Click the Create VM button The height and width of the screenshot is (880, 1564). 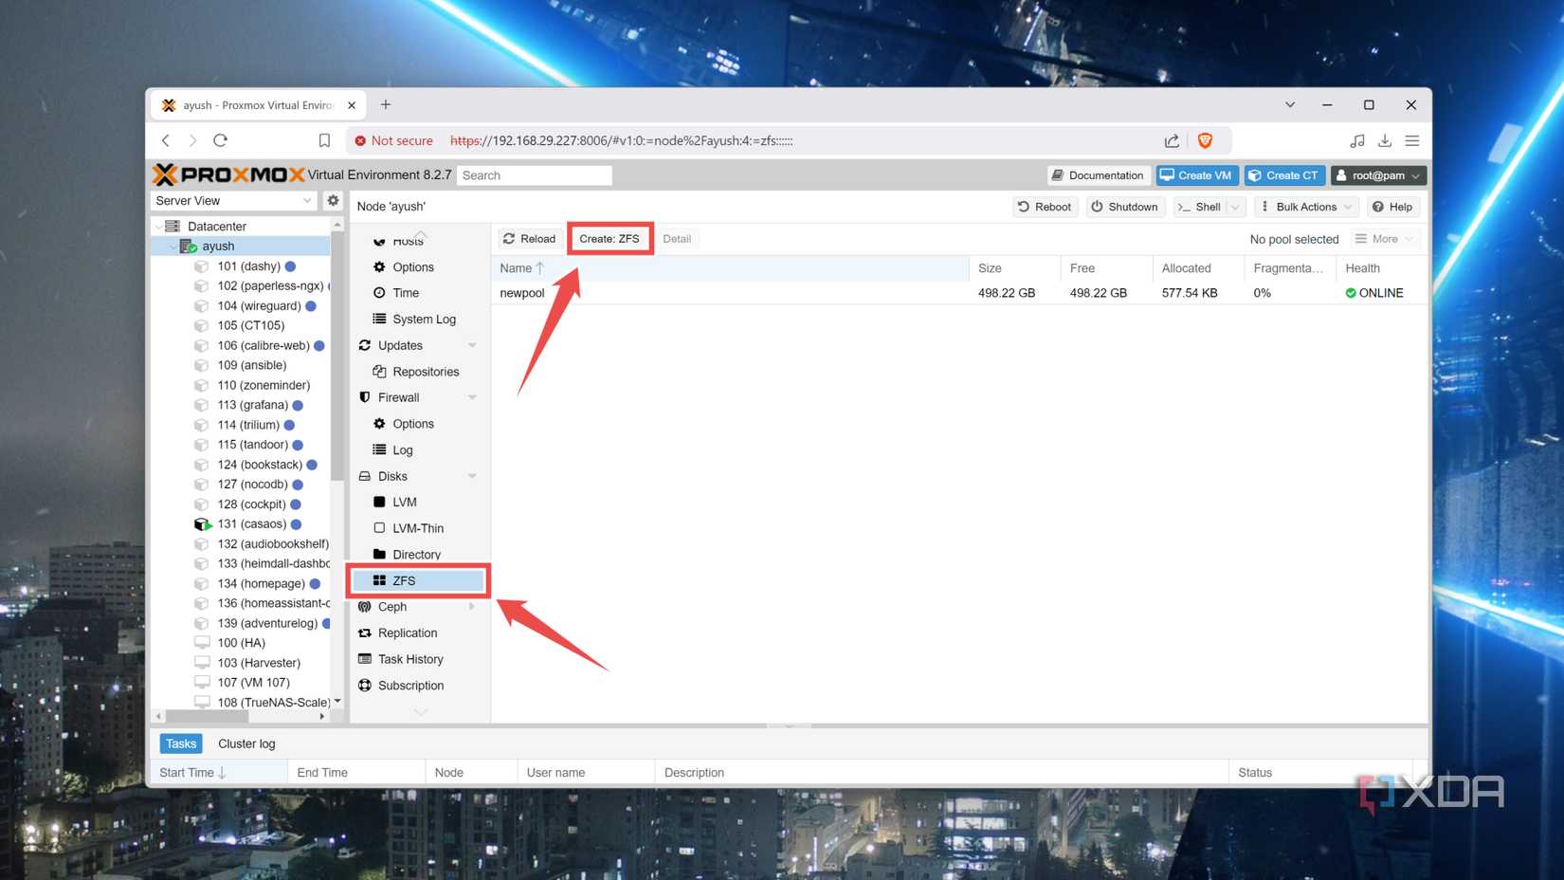coord(1196,174)
